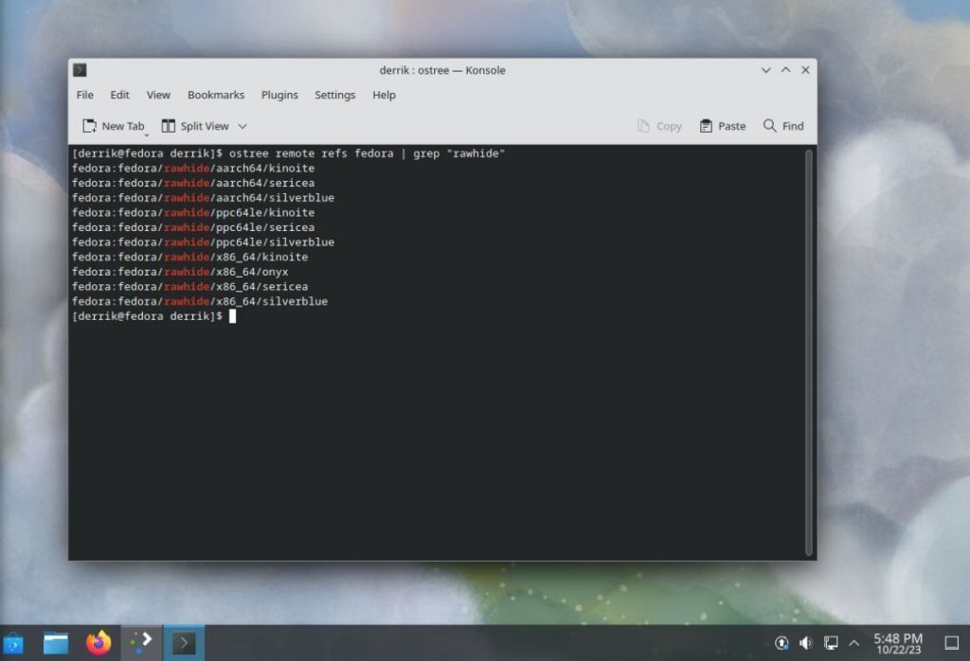Click the Konsole icon in the title bar
This screenshot has width=970, height=661.
pos(80,69)
